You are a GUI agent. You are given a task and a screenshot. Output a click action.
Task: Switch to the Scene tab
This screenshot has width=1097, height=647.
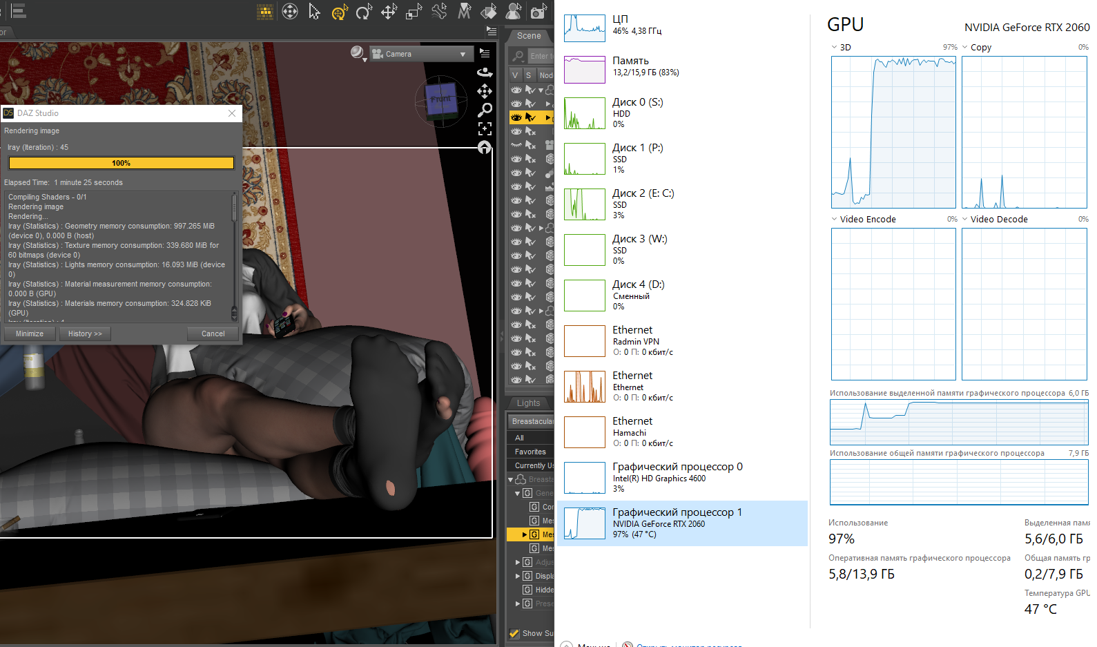click(529, 36)
